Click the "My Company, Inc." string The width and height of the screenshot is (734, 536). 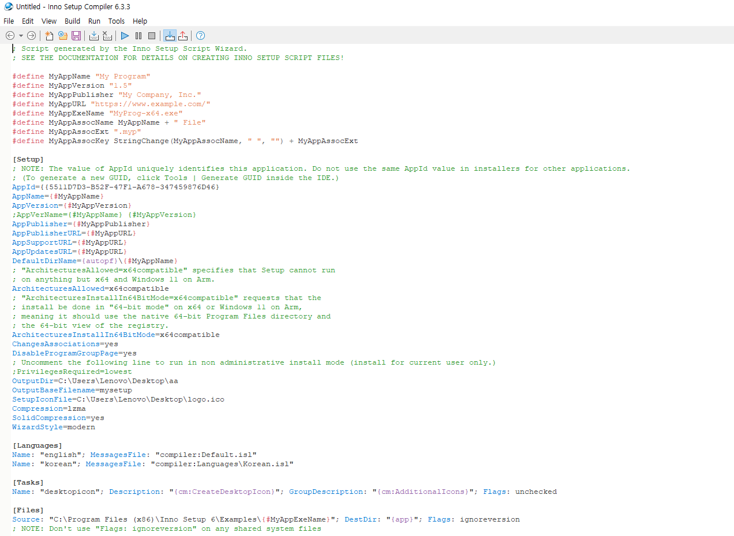160,95
